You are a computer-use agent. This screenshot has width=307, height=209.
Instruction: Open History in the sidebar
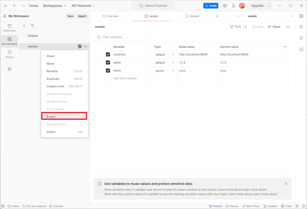(x=9, y=54)
